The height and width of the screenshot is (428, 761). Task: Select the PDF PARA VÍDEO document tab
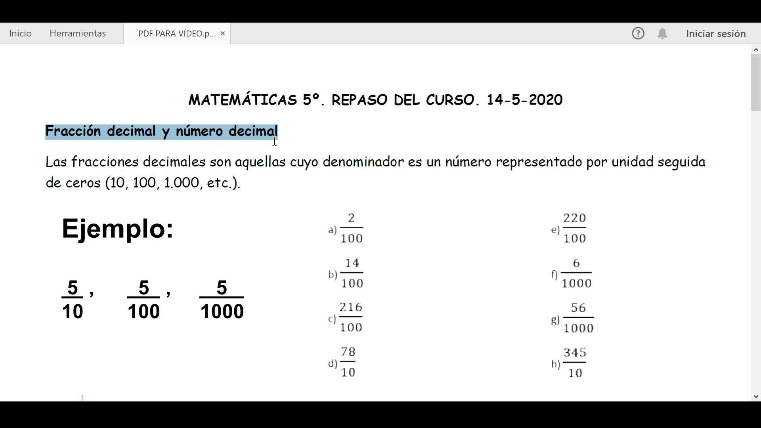tap(176, 33)
